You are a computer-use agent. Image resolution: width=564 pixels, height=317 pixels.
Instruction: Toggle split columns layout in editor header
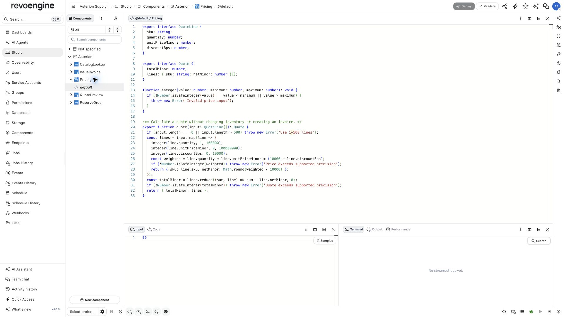coord(530,18)
